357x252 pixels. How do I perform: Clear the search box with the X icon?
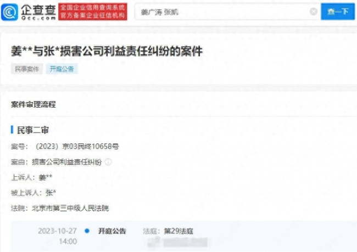click(314, 12)
